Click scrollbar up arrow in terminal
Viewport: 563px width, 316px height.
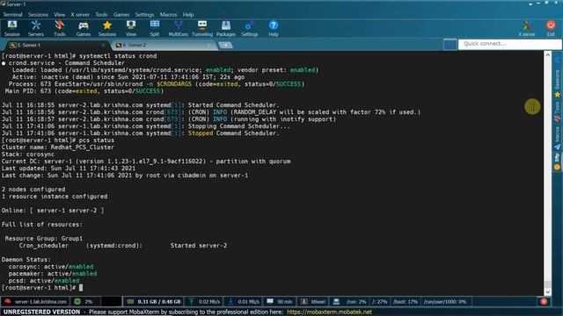(547, 55)
